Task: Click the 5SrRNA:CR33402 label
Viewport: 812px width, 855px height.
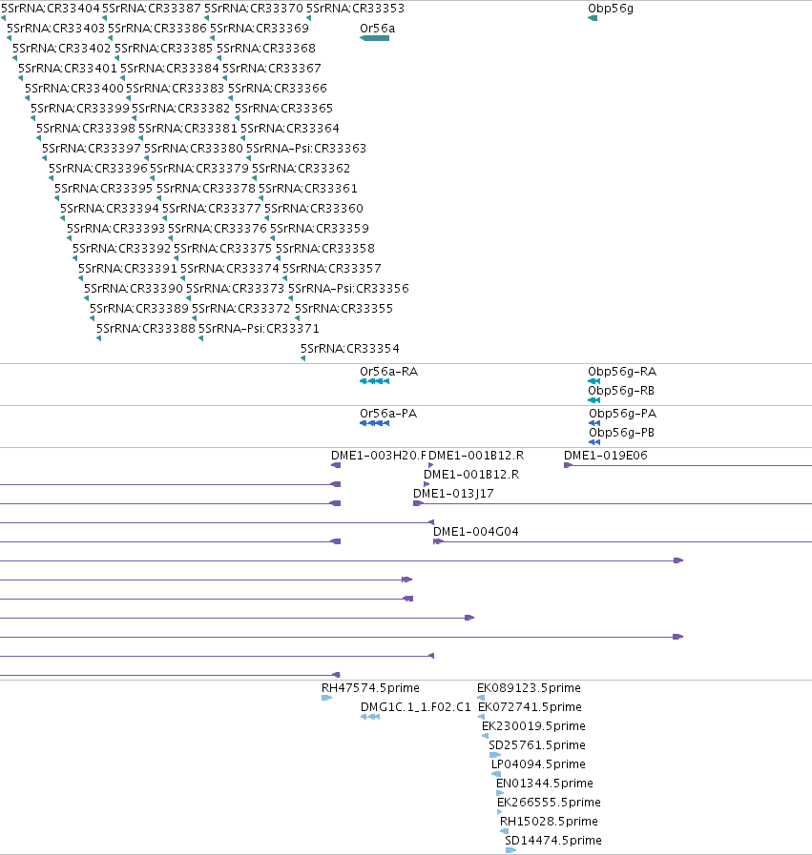Action: [x=62, y=49]
